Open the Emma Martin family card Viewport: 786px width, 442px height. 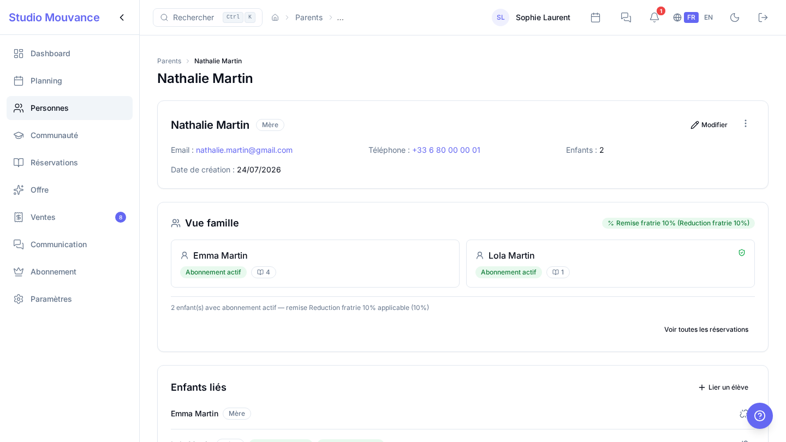coord(315,264)
